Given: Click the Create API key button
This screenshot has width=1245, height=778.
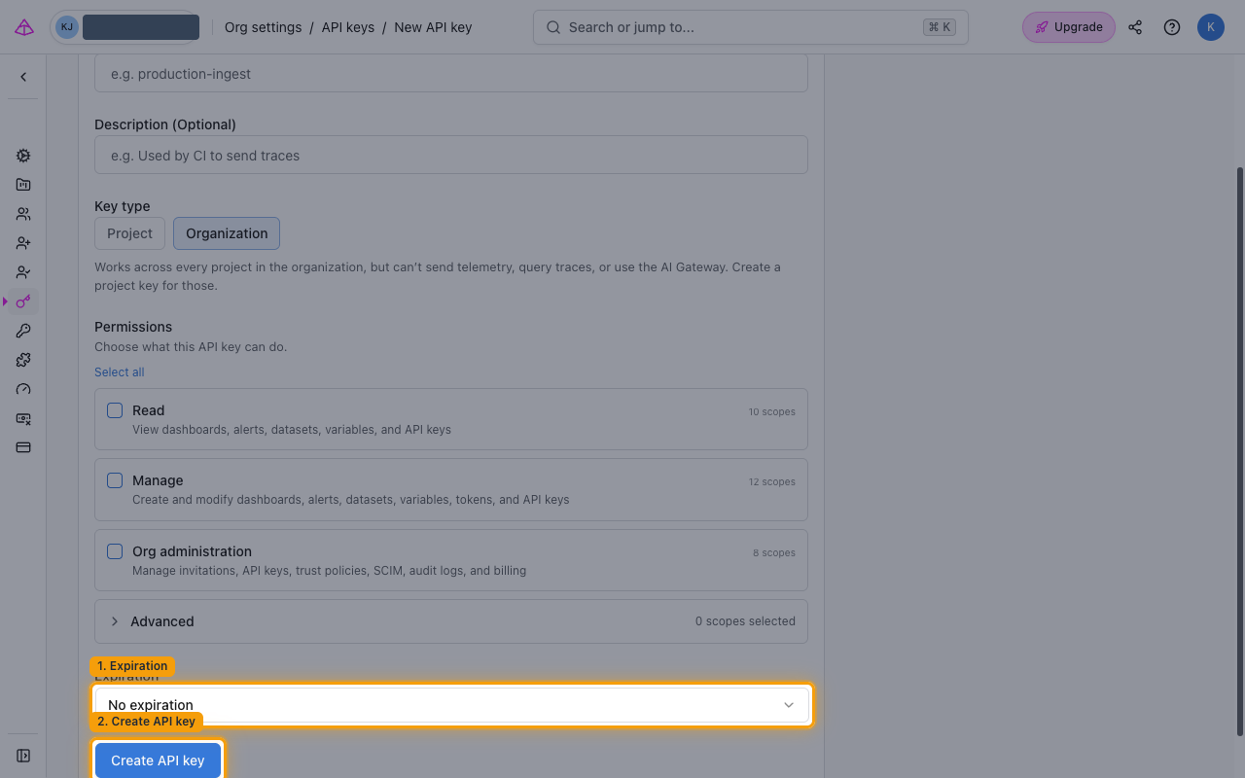Looking at the screenshot, I should 158,760.
